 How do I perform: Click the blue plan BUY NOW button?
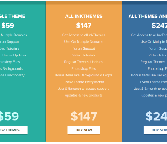point(155,130)
